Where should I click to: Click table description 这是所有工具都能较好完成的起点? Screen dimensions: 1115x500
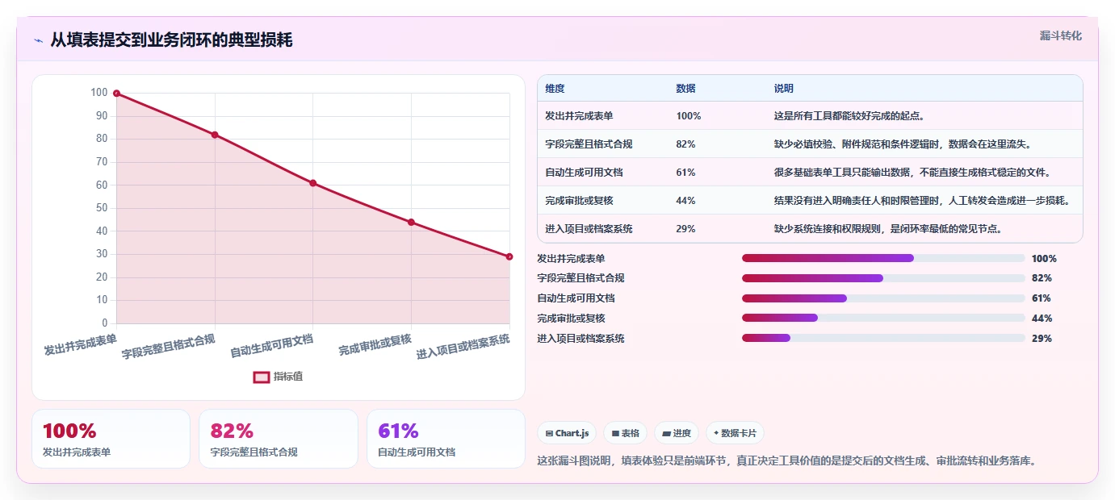click(x=849, y=116)
